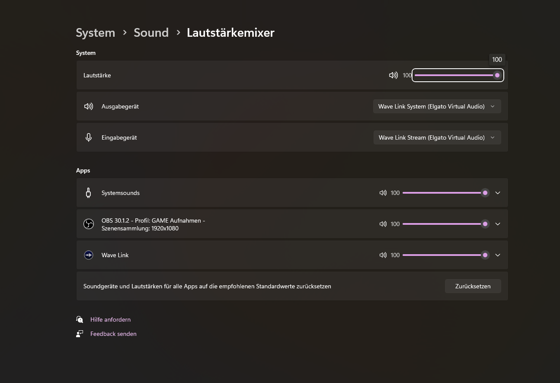Expand the OBS 30.1.2 row chevron

(x=498, y=224)
